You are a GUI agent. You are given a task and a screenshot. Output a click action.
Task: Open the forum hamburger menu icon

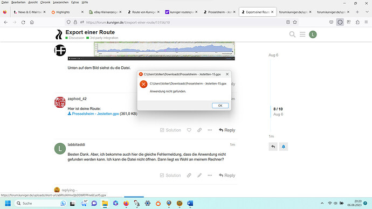click(x=302, y=34)
